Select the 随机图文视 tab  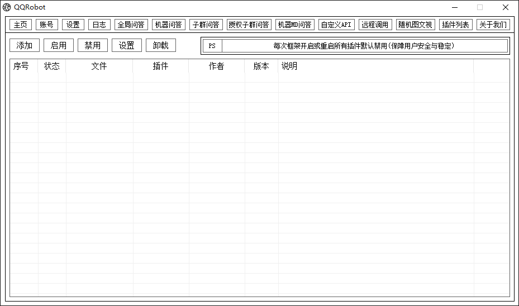pos(415,25)
